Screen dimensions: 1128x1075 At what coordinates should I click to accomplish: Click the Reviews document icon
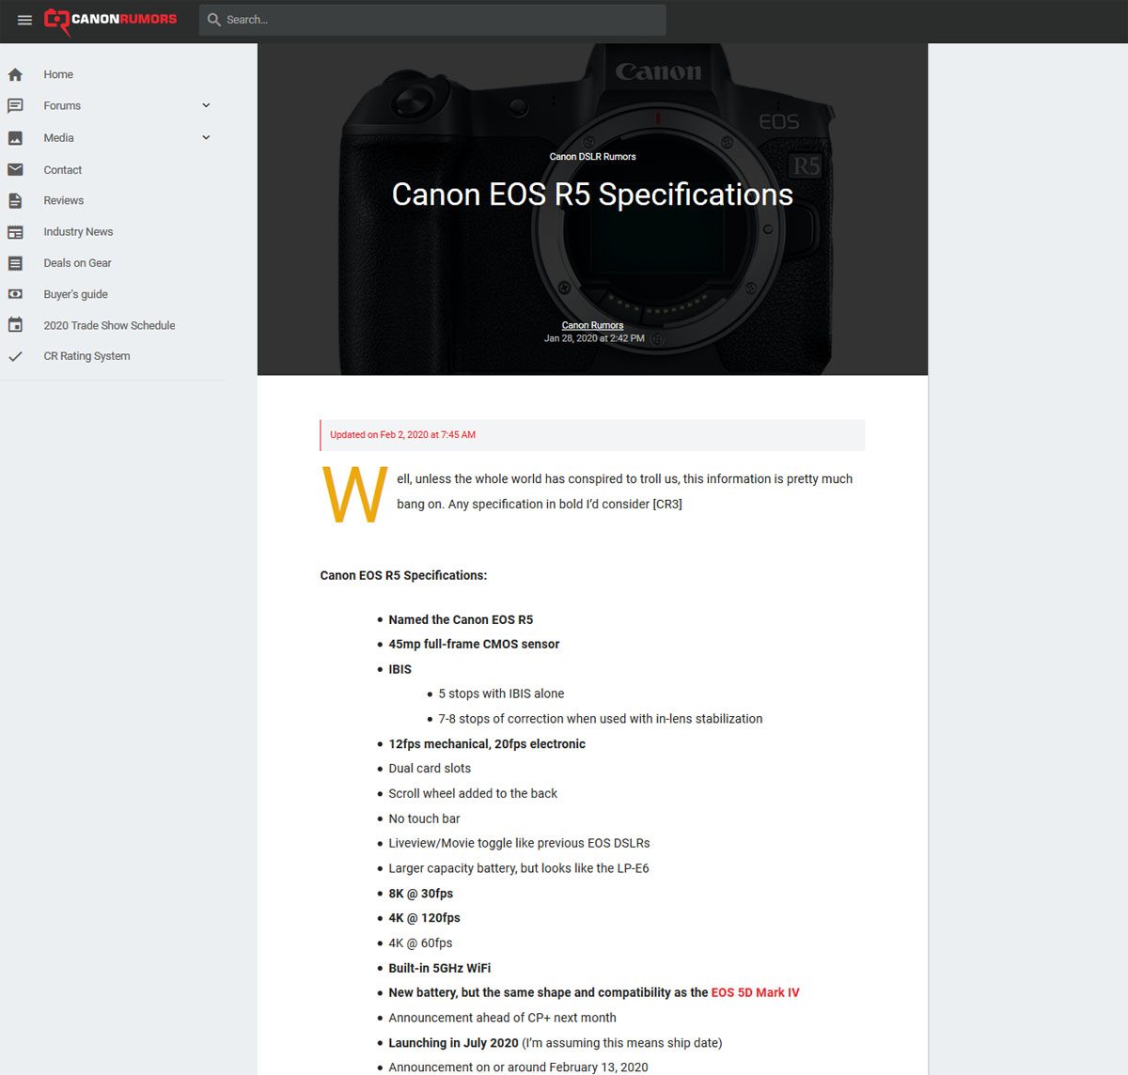15,201
